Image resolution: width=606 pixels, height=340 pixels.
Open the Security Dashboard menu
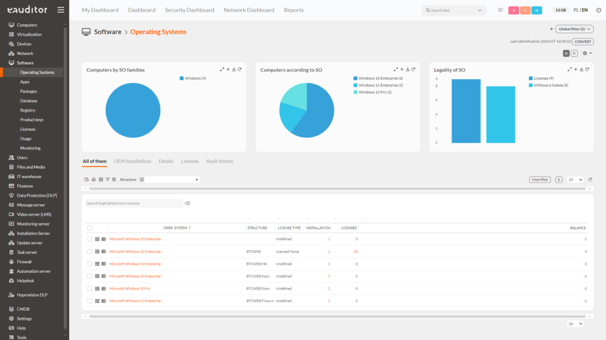point(189,10)
